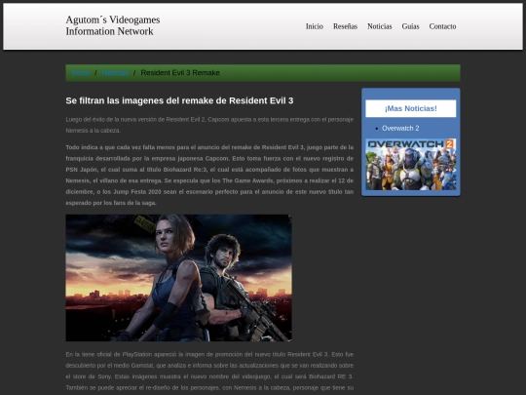The image size is (526, 395).
Task: Follow the Inicio breadcrumb link
Action: (81, 73)
